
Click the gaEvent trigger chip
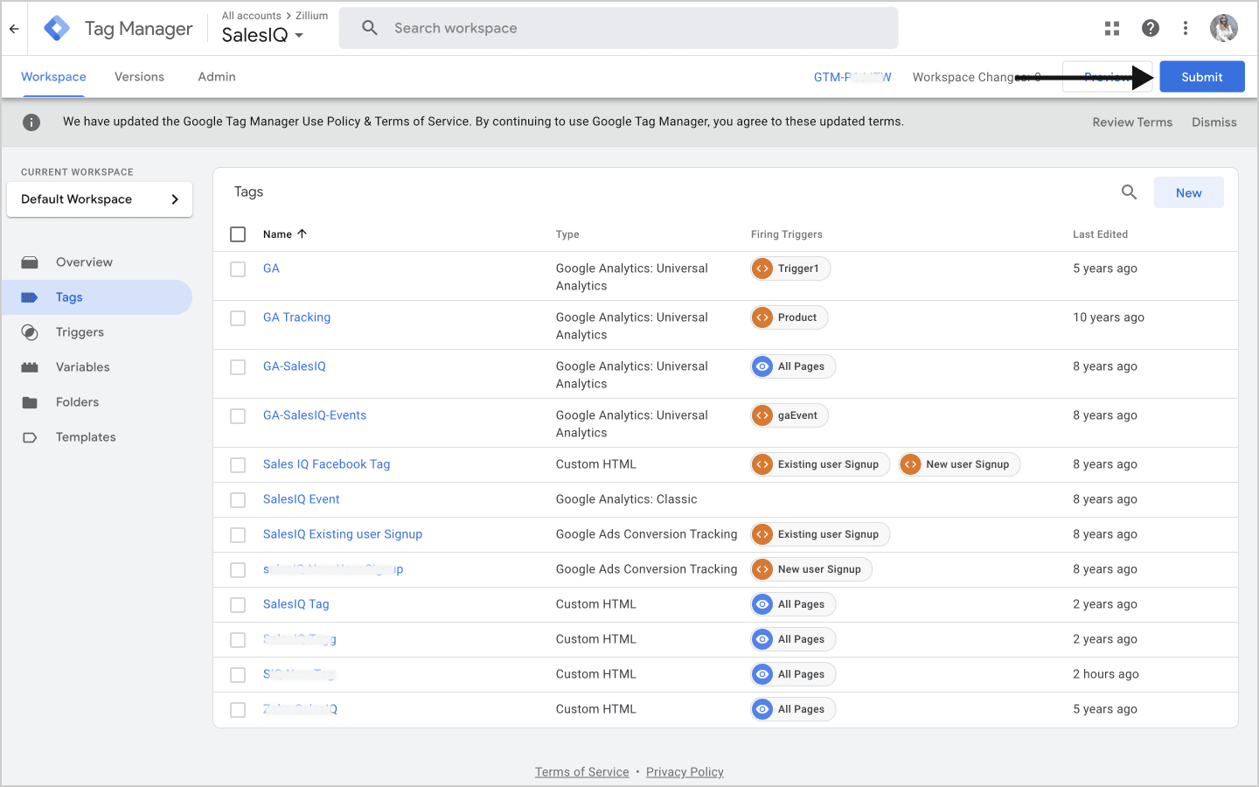tap(789, 415)
